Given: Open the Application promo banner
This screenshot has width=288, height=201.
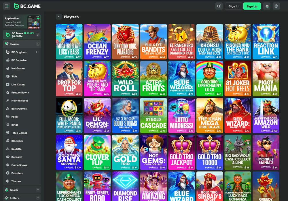Looking at the screenshot, I should click(x=22, y=22).
